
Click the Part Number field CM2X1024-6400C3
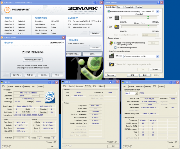(149, 107)
